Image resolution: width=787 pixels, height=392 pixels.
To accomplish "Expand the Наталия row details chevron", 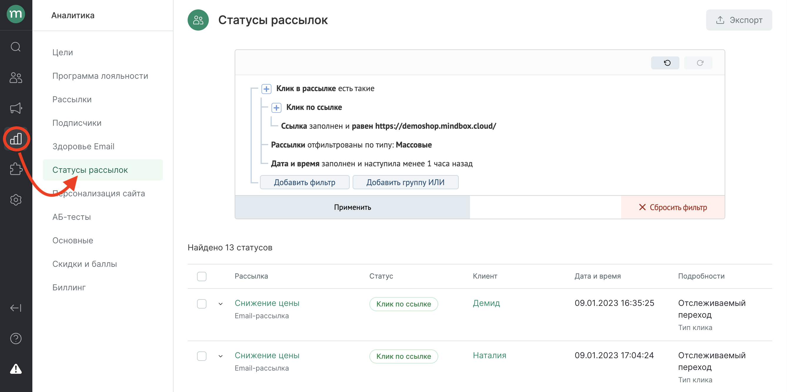I will pyautogui.click(x=221, y=356).
